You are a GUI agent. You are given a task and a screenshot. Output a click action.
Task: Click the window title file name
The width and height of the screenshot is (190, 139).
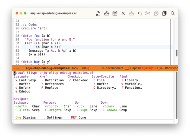(53, 13)
